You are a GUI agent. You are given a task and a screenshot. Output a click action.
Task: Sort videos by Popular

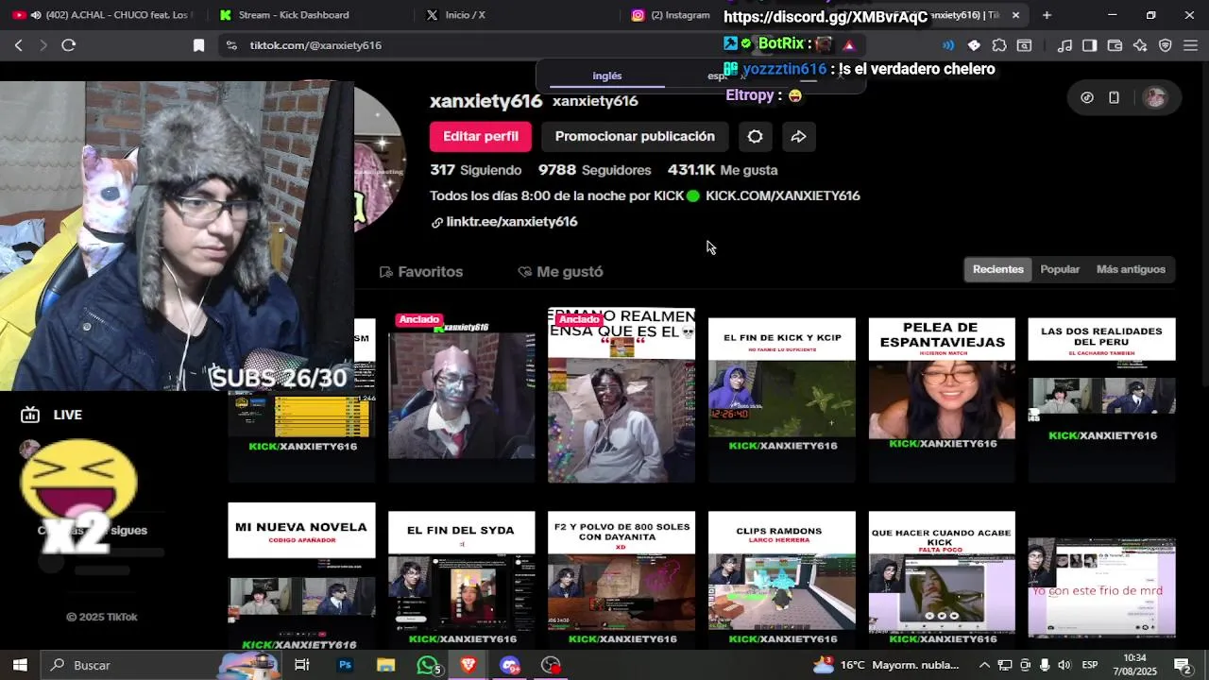point(1060,269)
